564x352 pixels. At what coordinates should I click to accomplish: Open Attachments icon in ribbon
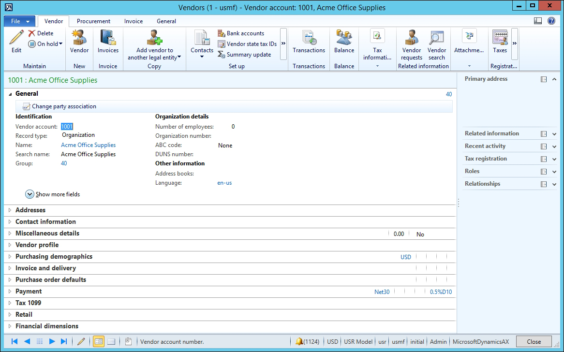pyautogui.click(x=469, y=36)
